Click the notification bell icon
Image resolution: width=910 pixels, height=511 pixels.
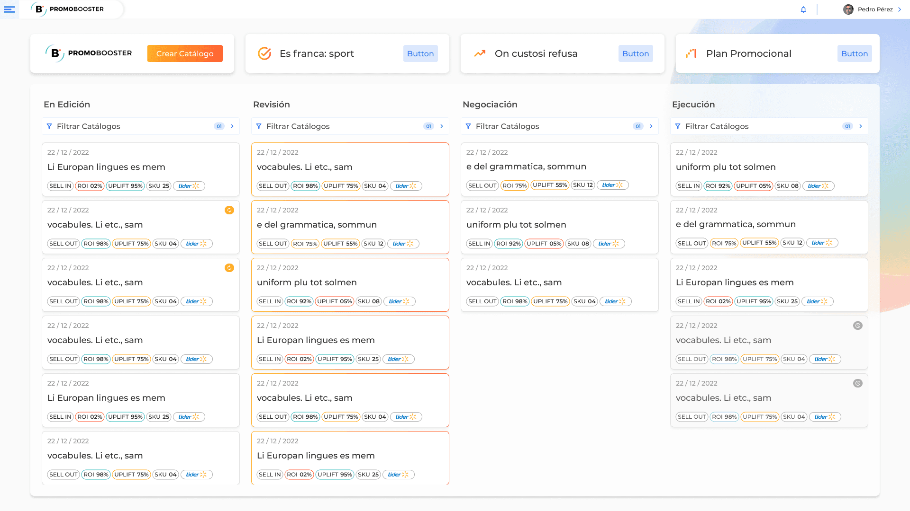803,9
